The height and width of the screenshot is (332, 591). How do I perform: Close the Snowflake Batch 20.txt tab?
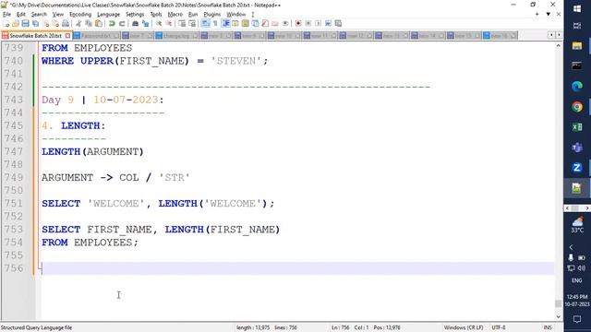(67, 35)
